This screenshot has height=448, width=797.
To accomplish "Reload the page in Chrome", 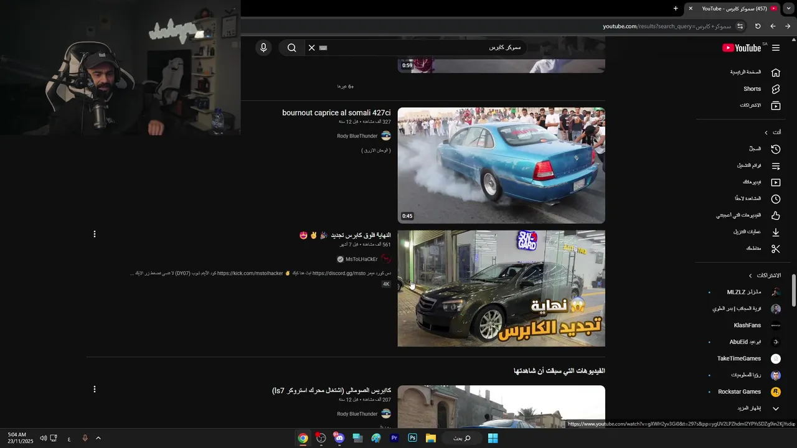I will 758,26.
